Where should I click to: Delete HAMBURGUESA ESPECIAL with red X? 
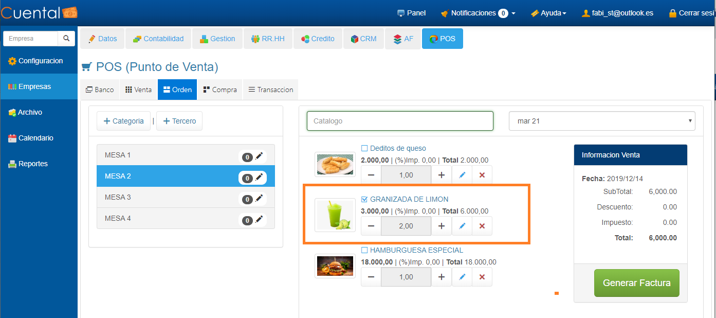[482, 277]
